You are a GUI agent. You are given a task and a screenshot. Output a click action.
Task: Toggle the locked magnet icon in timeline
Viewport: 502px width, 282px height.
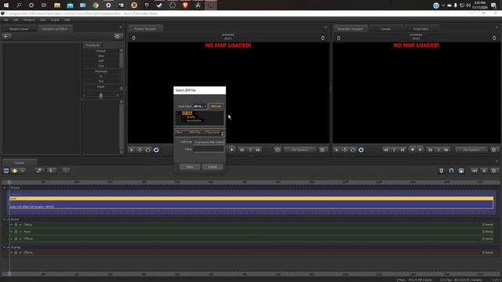pos(461,171)
